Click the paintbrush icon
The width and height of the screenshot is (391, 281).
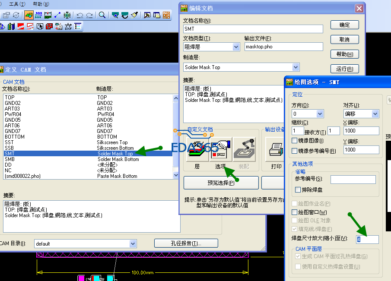pyautogui.click(x=134, y=15)
